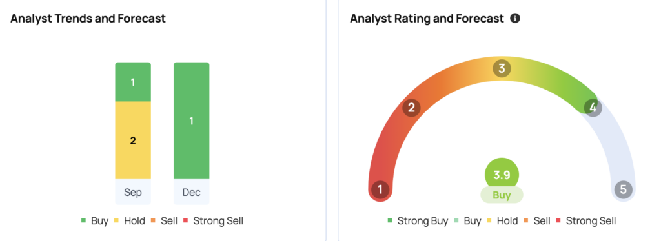Click gauge marker number 2
Screen dimensions: 661x241
pyautogui.click(x=411, y=108)
